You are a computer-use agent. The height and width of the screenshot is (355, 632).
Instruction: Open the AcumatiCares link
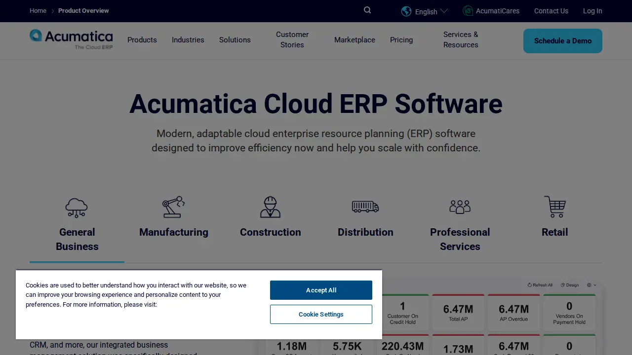pos(497,11)
